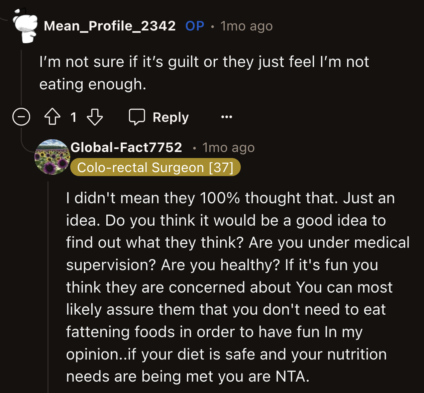This screenshot has height=393, width=424.
Task: Click the Colo-rectal Surgeon [37] flair badge
Action: tap(155, 167)
